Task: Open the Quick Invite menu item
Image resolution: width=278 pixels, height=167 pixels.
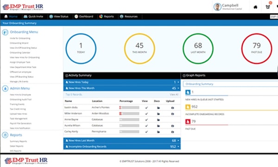Action: pos(33,17)
